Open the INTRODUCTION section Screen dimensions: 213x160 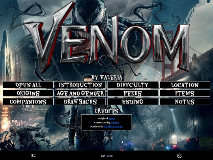pyautogui.click(x=80, y=85)
